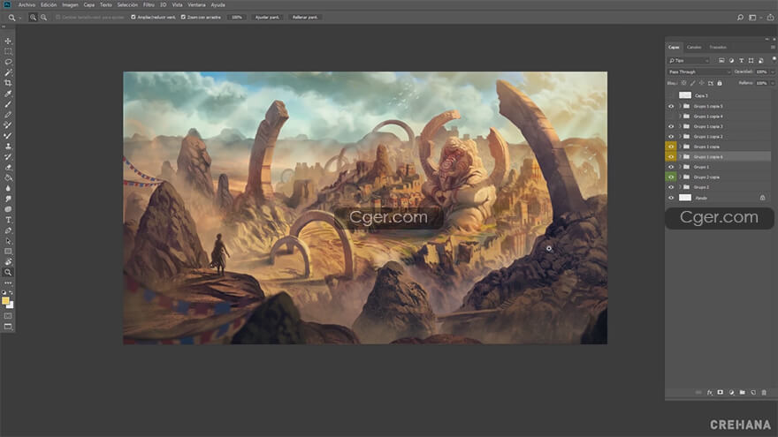Click the 100% zoom button

pyautogui.click(x=237, y=18)
